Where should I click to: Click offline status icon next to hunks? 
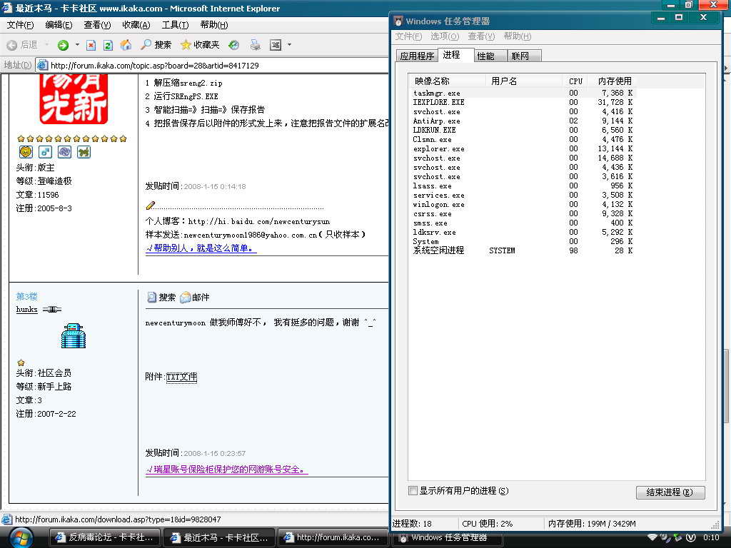coord(51,310)
